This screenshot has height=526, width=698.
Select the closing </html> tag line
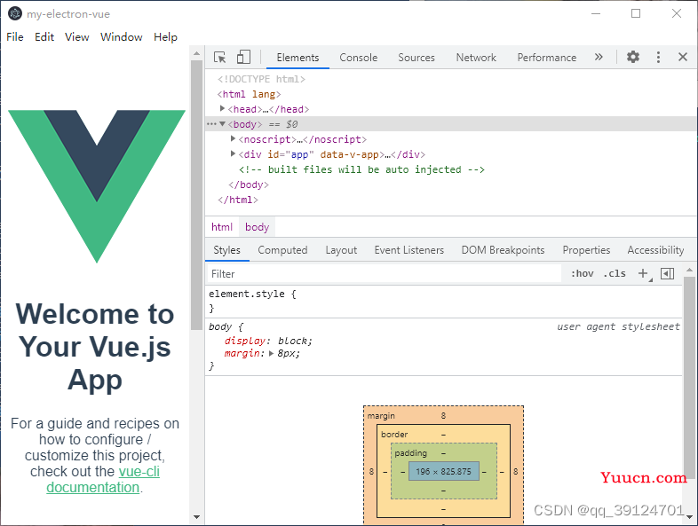click(x=238, y=200)
